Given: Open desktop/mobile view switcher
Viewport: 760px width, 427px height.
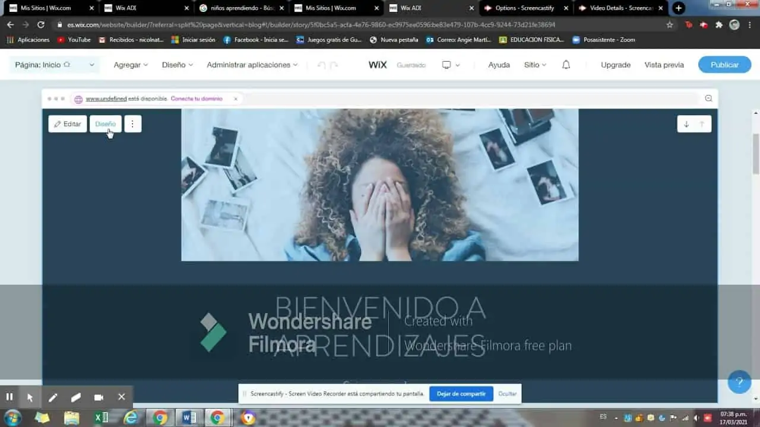Looking at the screenshot, I should tap(451, 65).
